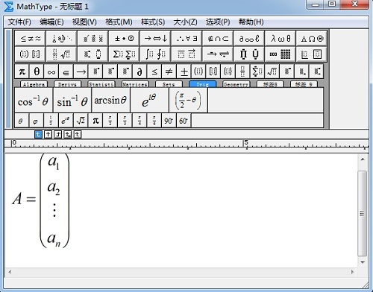The width and height of the screenshot is (373, 292).
Task: Insert the √2 small-bar item
Action: click(x=81, y=121)
